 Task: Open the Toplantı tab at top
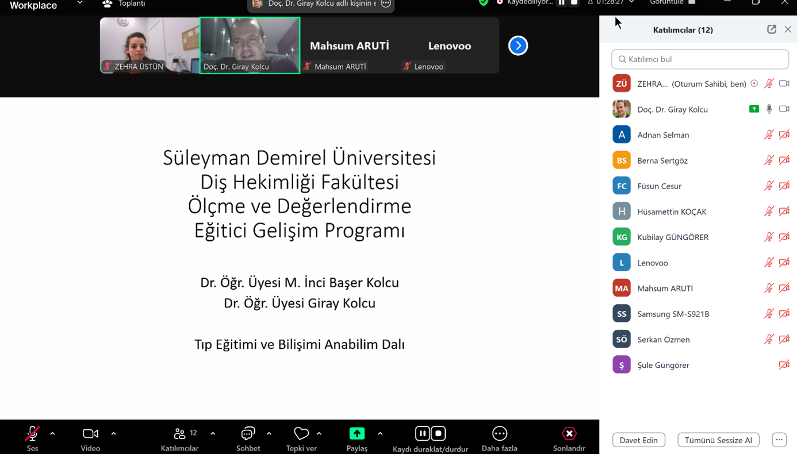[x=124, y=3]
